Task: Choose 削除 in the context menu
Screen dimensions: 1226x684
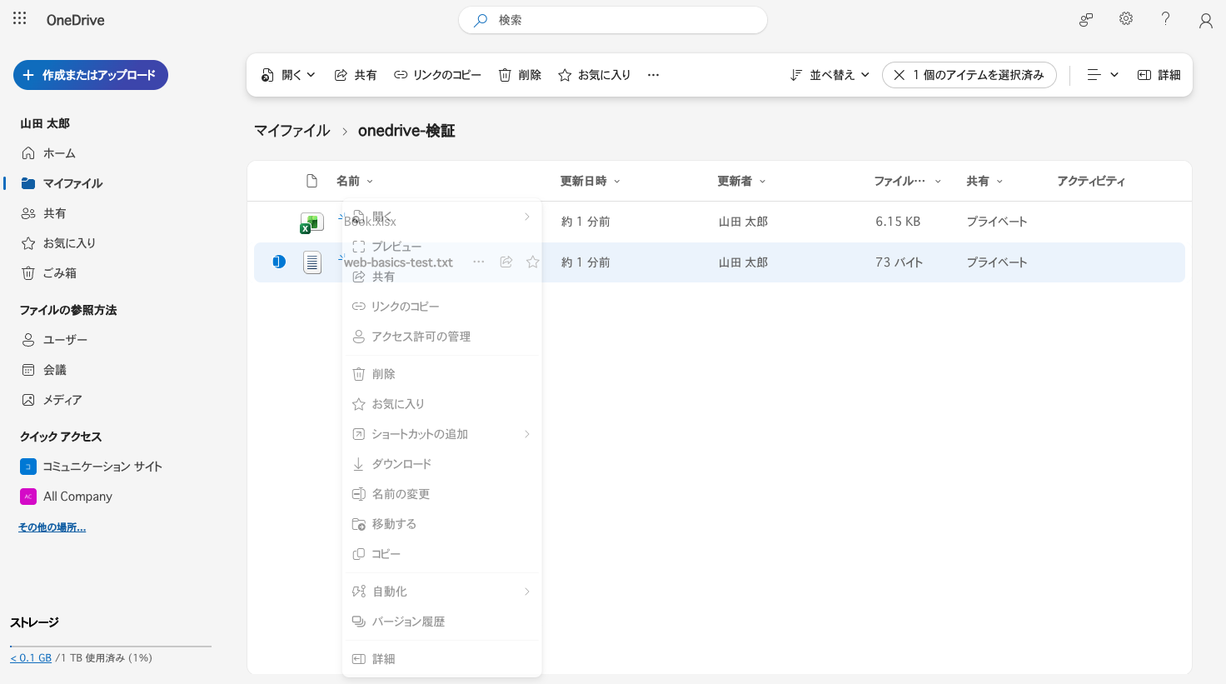Action: [442, 374]
